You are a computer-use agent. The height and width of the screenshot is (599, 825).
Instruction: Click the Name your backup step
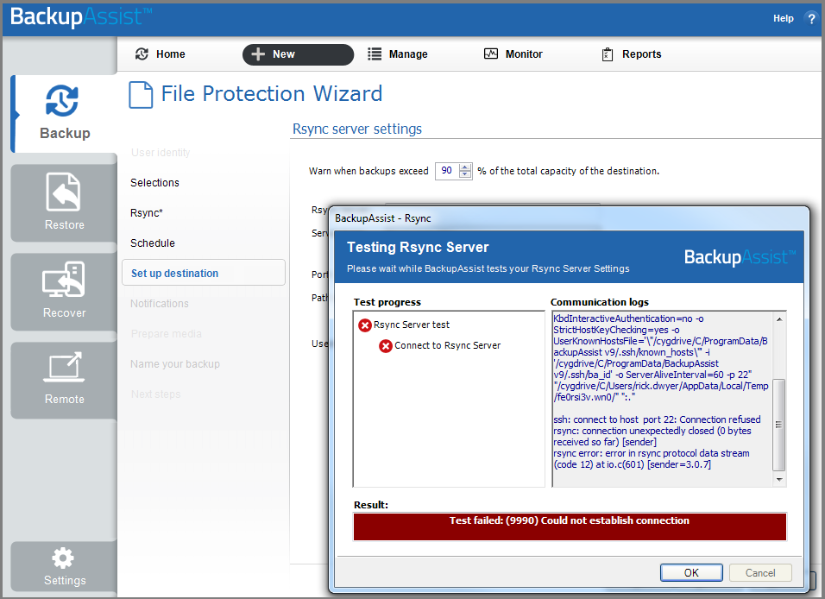(175, 364)
